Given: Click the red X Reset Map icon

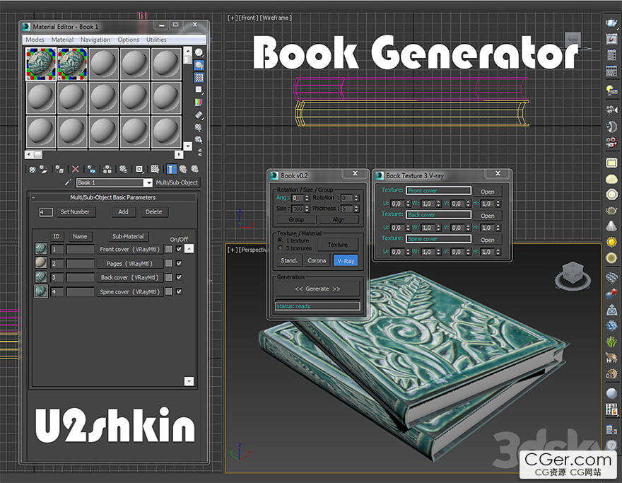Looking at the screenshot, I should pos(76,169).
